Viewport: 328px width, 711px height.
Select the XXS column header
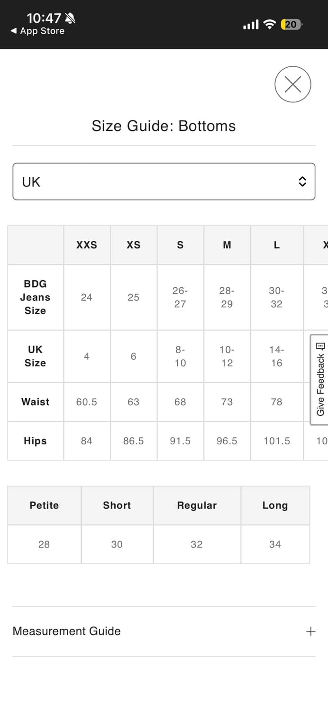[x=87, y=245]
